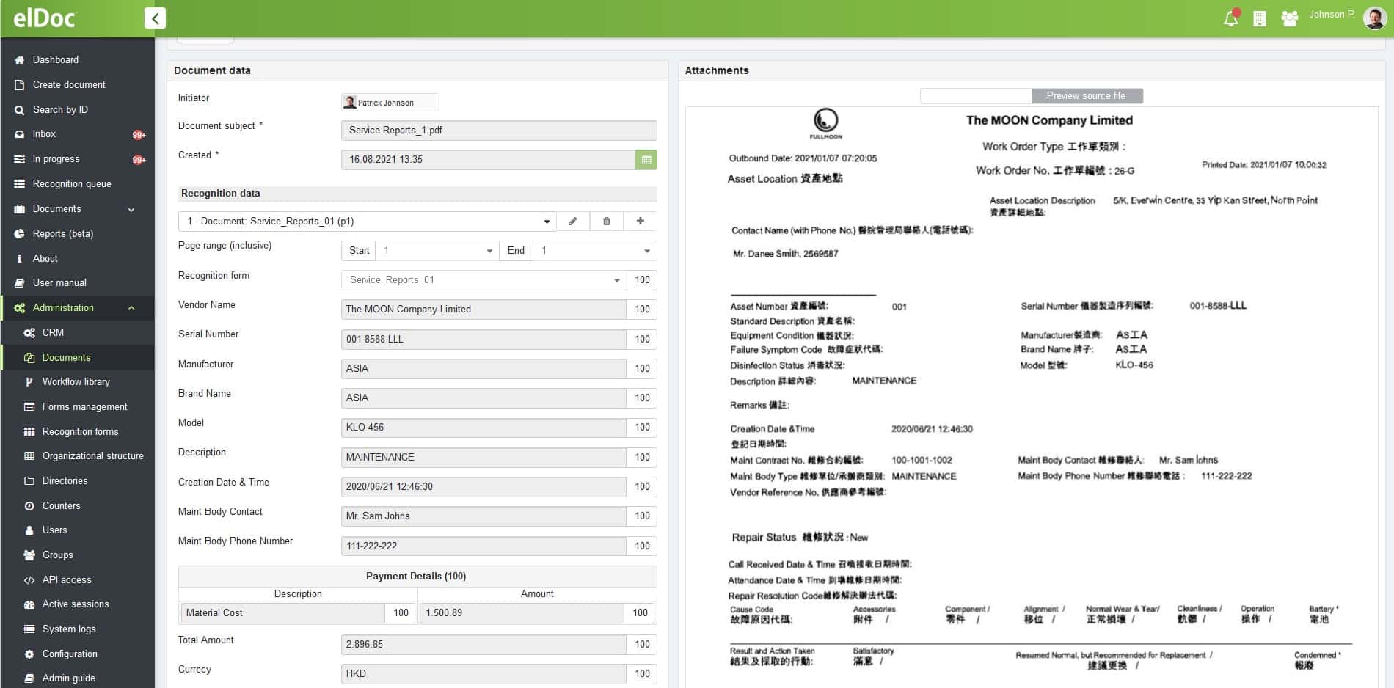Navigate to the Inbox with 99+ badge
Image resolution: width=1394 pixels, height=688 pixels.
point(44,133)
